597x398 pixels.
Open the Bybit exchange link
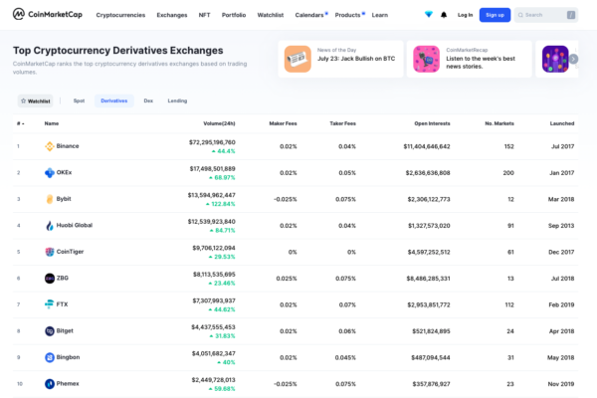(x=64, y=199)
